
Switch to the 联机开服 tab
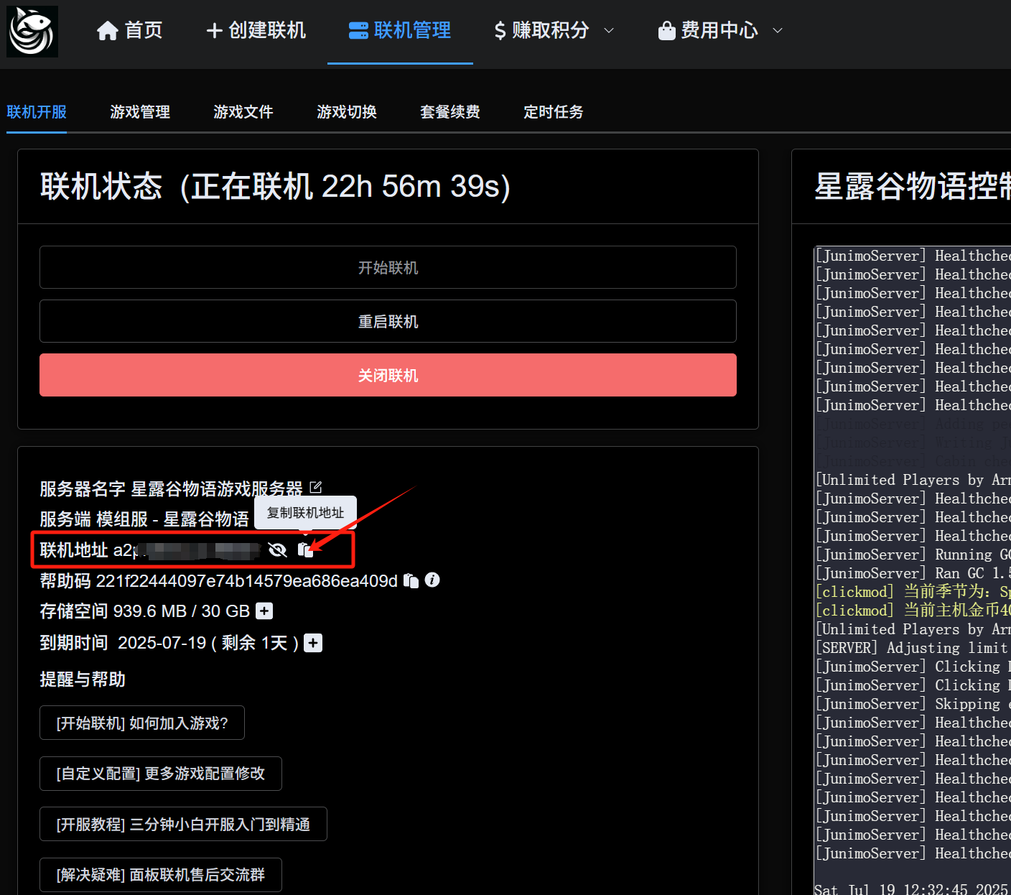37,112
